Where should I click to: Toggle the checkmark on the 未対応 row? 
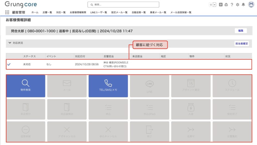click(x=9, y=64)
